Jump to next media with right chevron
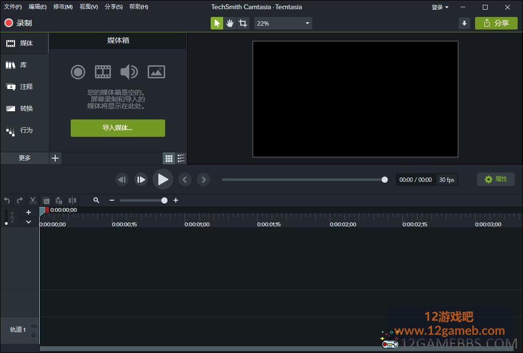The height and width of the screenshot is (353, 523). point(203,180)
